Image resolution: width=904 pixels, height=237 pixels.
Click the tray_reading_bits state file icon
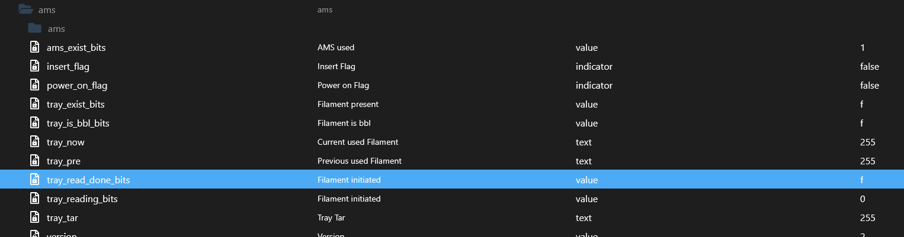[35, 199]
